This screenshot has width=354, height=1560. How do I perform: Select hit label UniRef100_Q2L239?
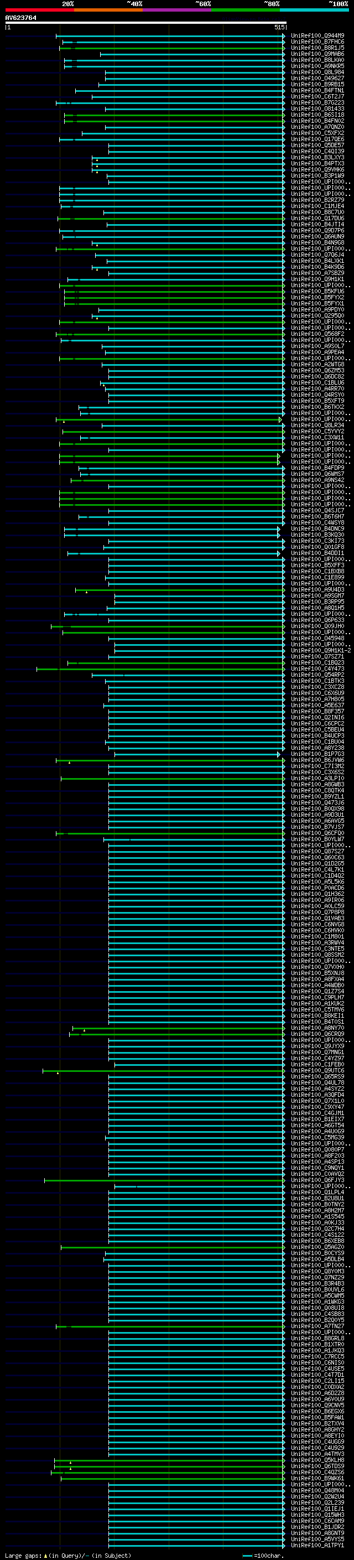click(317, 1502)
